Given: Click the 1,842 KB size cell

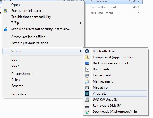Looking at the screenshot, I should click(x=135, y=1).
